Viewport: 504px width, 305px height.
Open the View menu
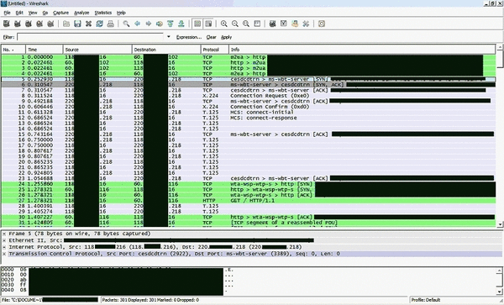coord(33,13)
